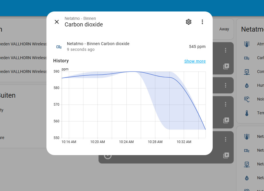
Task: Click media browse icon on first camera card
Action: coord(226,66)
